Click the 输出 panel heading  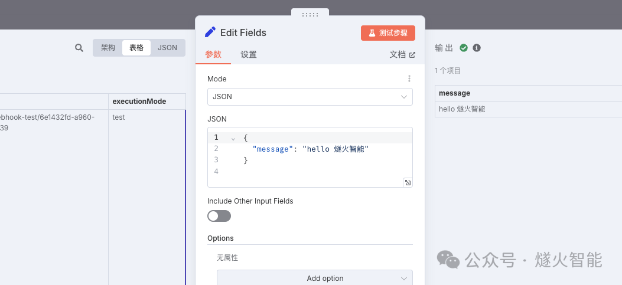pos(444,48)
